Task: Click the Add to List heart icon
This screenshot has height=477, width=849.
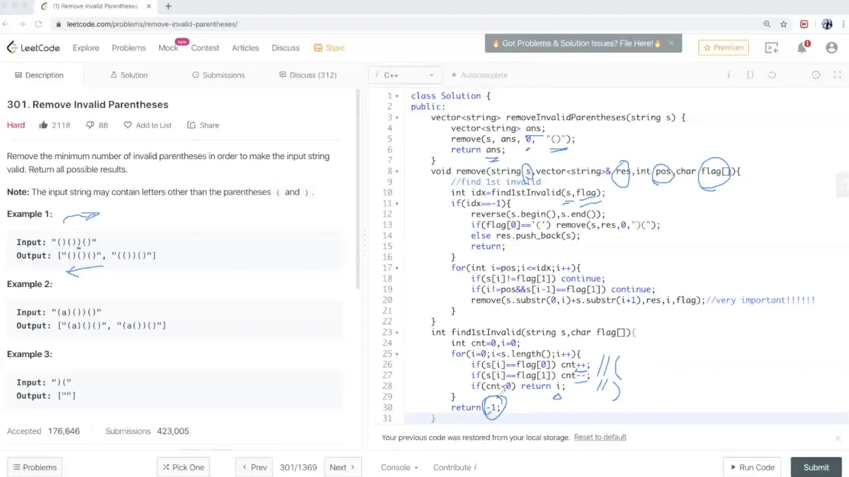Action: click(127, 125)
